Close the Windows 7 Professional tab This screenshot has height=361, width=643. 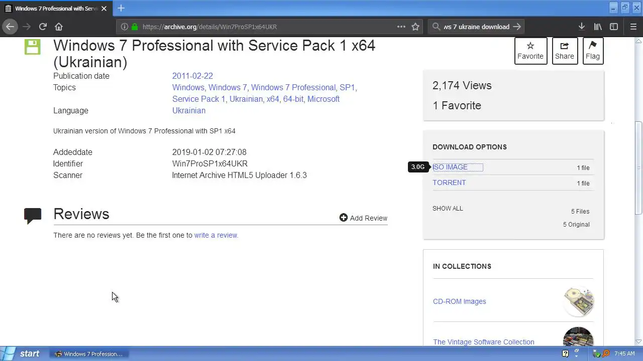tap(104, 9)
